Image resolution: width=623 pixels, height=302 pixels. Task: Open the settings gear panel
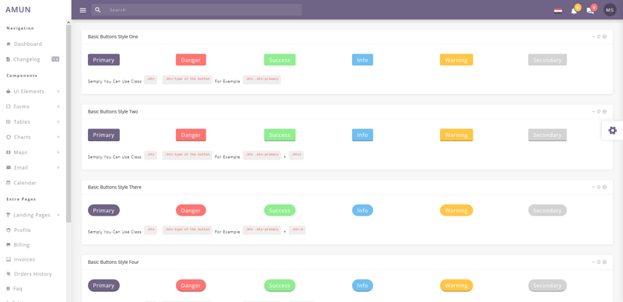click(612, 130)
